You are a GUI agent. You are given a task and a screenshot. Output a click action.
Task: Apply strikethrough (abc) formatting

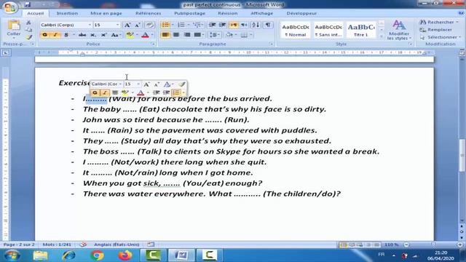point(82,35)
